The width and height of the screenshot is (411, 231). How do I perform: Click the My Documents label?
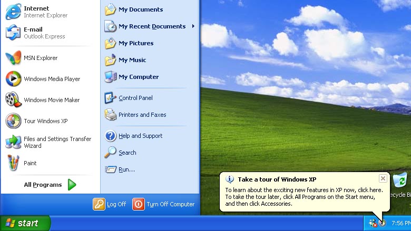tap(141, 9)
